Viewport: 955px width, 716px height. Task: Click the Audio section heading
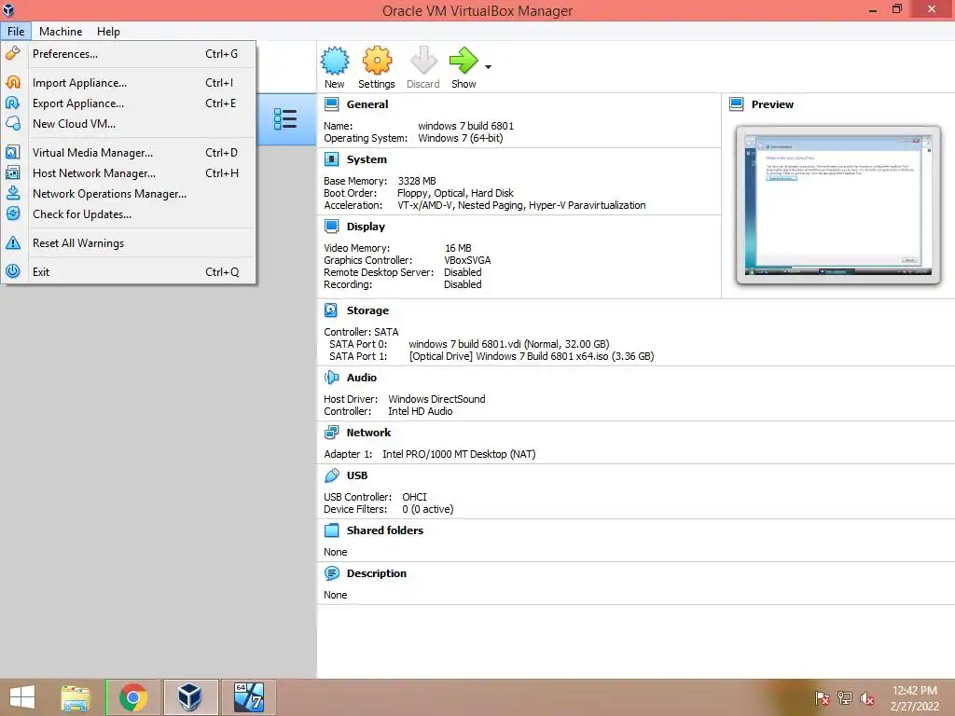[x=362, y=378]
